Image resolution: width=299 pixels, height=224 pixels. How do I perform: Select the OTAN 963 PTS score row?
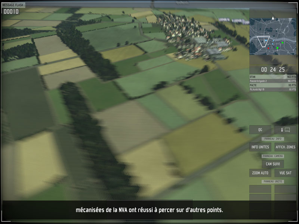273,77
